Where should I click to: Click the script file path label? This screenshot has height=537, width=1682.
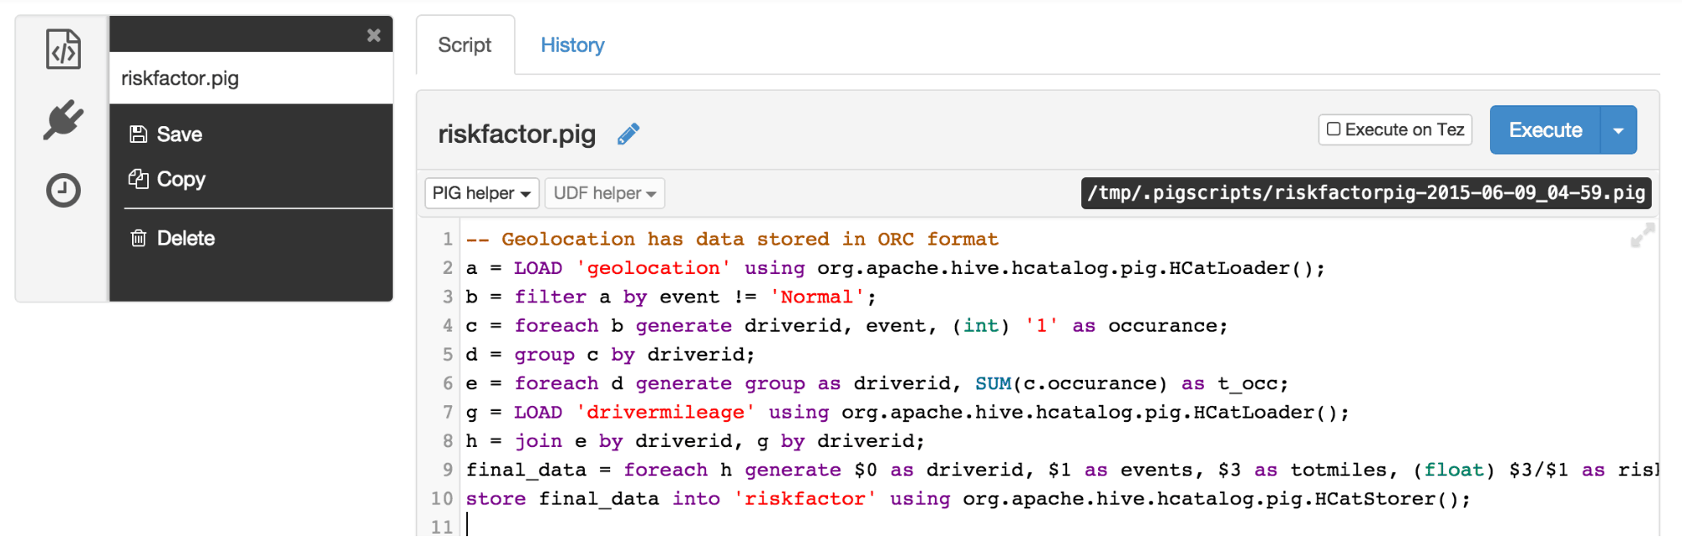[x=1366, y=193]
